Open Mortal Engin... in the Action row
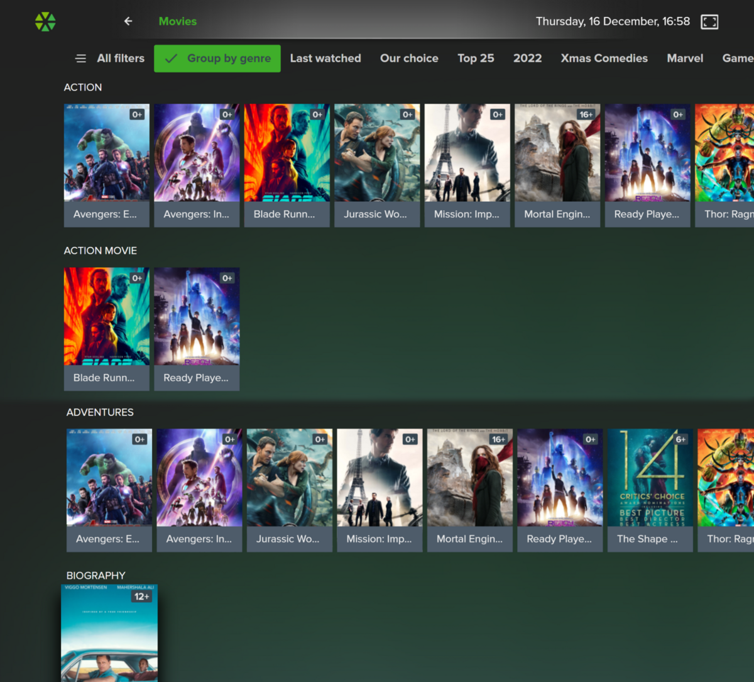The height and width of the screenshot is (682, 754). point(557,165)
